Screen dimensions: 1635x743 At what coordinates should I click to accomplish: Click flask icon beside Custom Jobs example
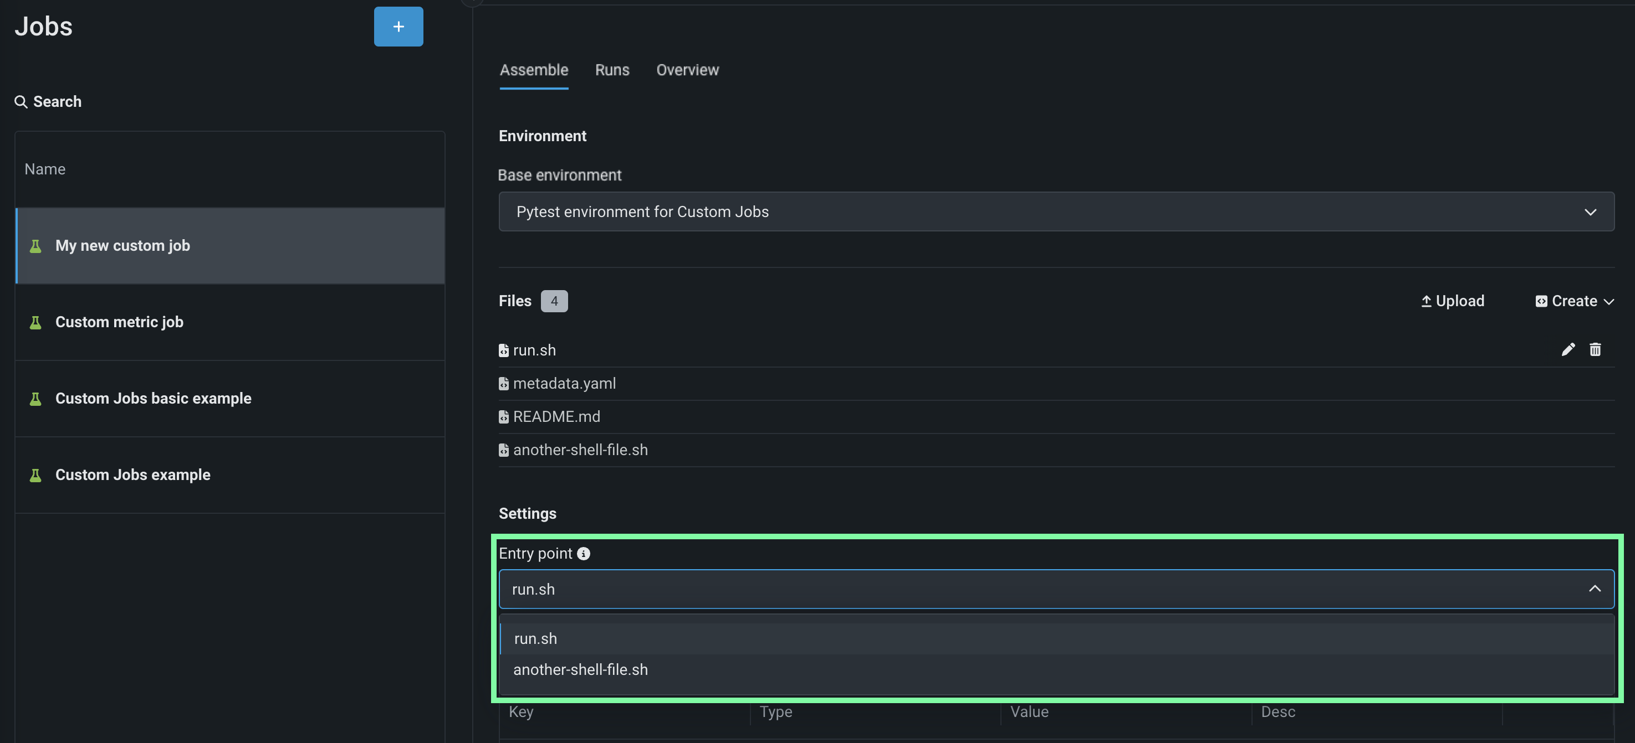tap(35, 476)
